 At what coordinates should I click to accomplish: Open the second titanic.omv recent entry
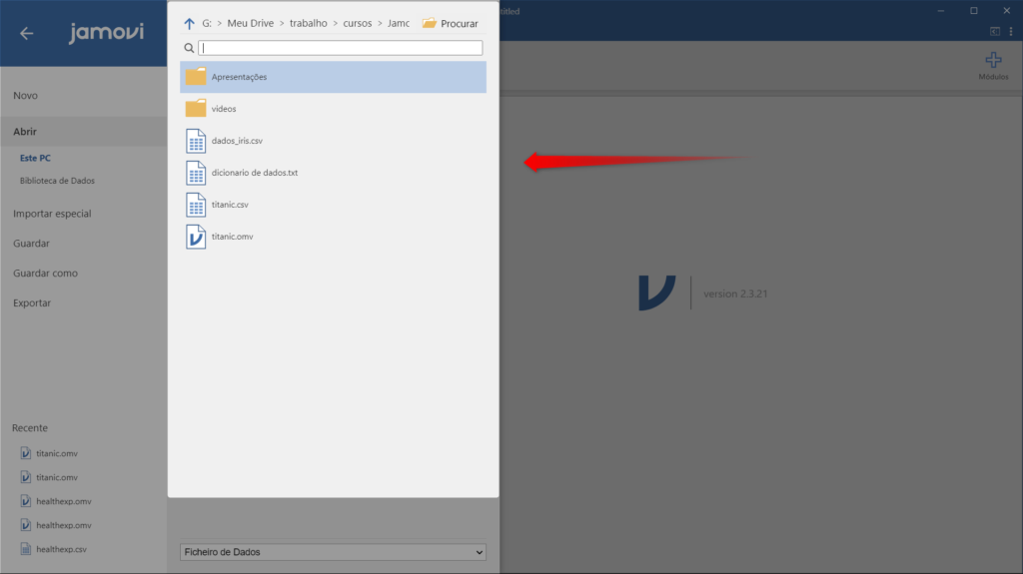click(x=57, y=477)
